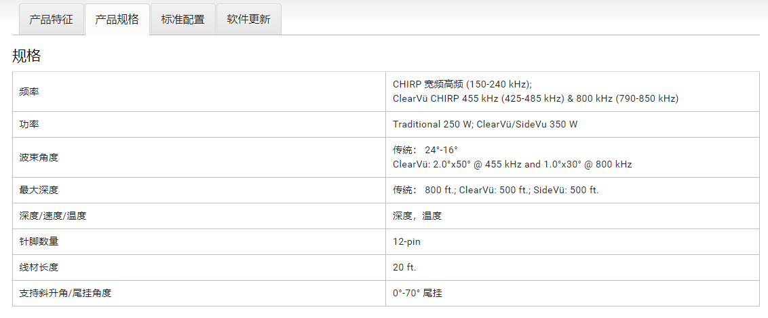Click the 20 ft. cable length value
This screenshot has height=318, width=768.
[x=404, y=267]
